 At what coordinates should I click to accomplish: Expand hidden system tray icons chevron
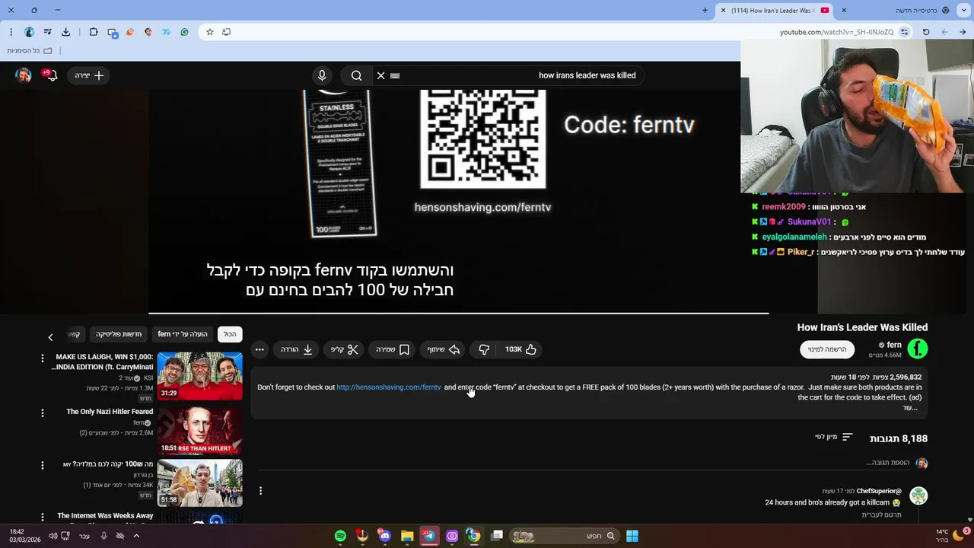pyautogui.click(x=136, y=536)
